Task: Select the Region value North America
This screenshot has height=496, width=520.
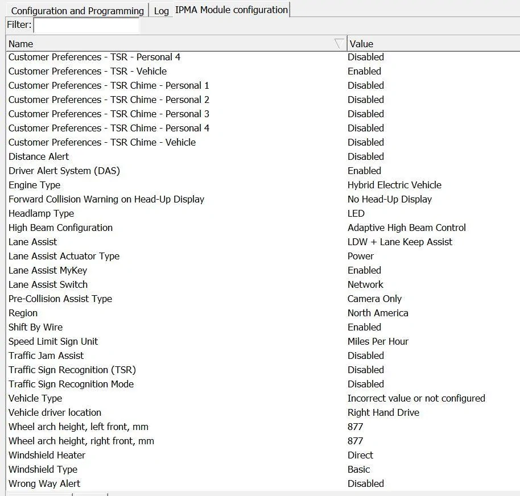Action: 378,313
